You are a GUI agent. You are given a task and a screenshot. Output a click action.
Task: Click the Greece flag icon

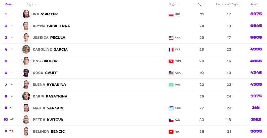171,108
